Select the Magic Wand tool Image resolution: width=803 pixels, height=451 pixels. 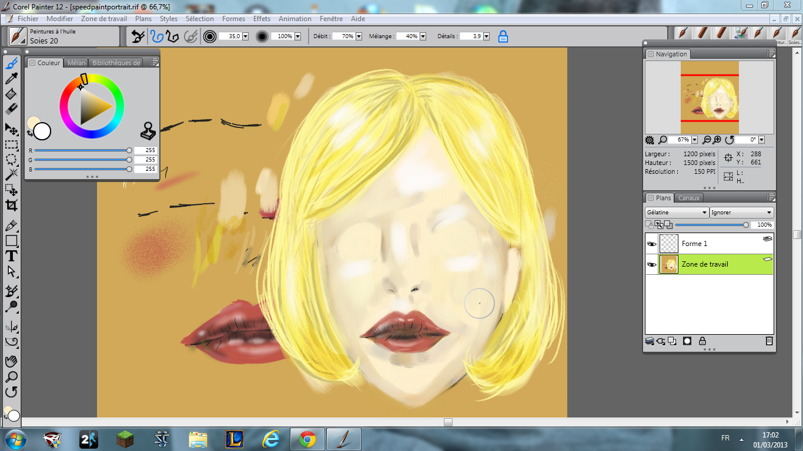pos(11,174)
